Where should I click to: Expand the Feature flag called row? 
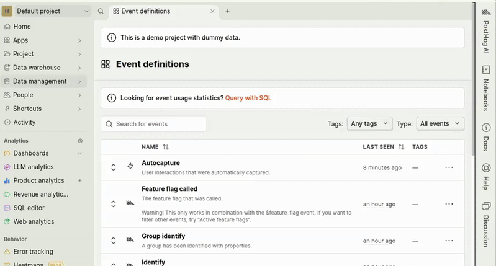point(113,204)
